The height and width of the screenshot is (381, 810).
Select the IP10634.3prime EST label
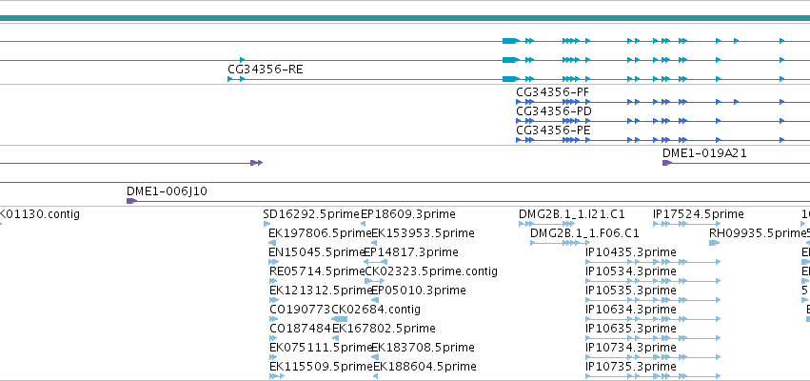[x=631, y=311]
